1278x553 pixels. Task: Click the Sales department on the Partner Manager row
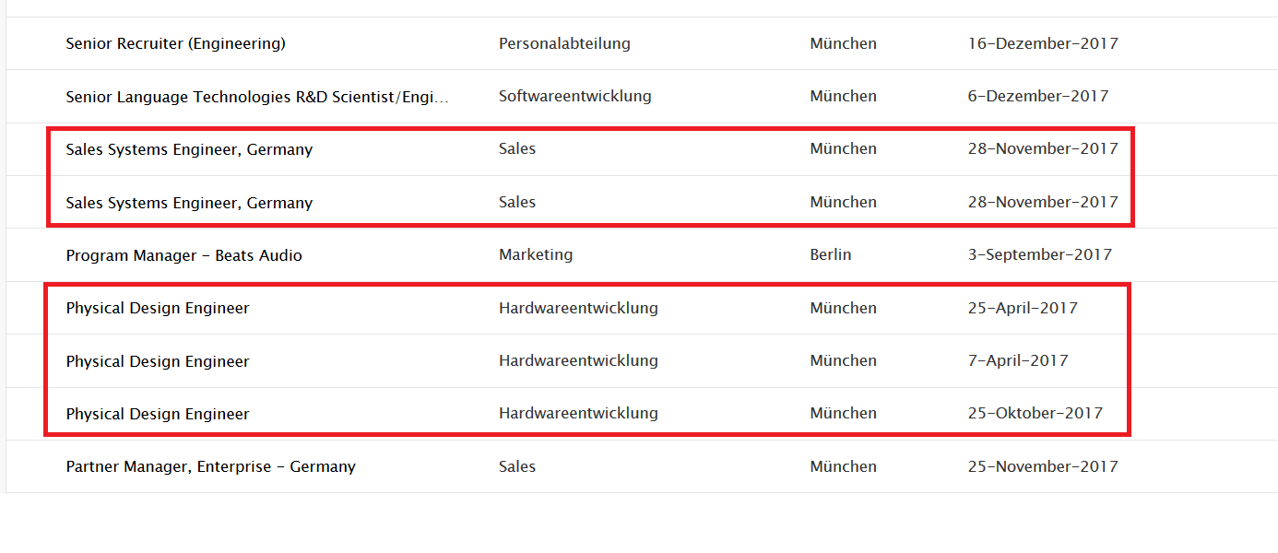coord(517,466)
